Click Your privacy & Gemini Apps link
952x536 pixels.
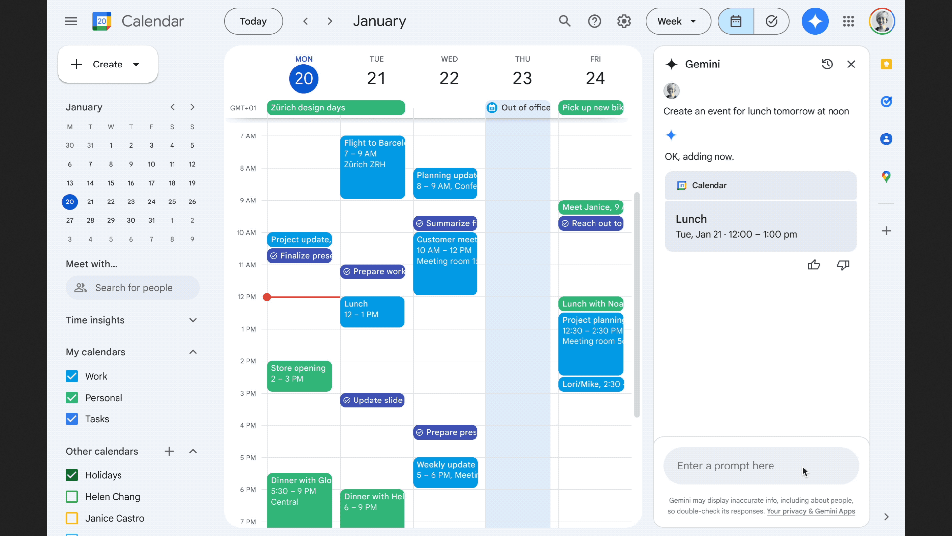tap(811, 511)
